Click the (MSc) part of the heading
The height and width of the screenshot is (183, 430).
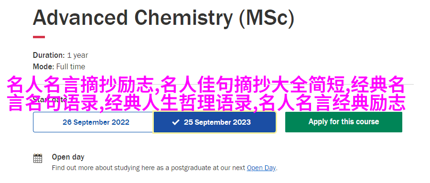(266, 18)
